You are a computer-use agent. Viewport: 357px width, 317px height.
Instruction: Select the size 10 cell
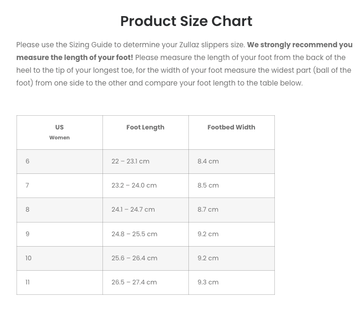coord(28,258)
